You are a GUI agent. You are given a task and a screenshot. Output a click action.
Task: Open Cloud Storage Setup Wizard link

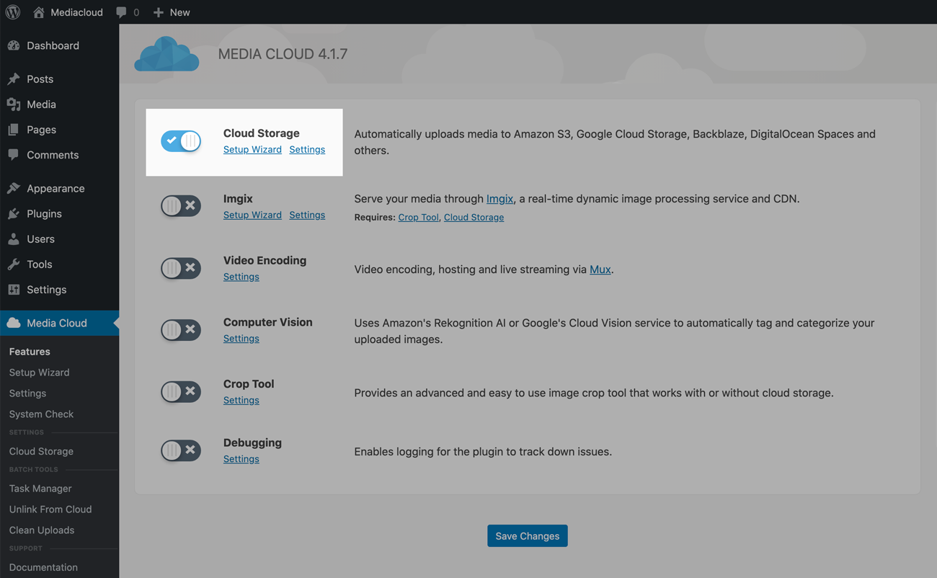click(x=252, y=149)
